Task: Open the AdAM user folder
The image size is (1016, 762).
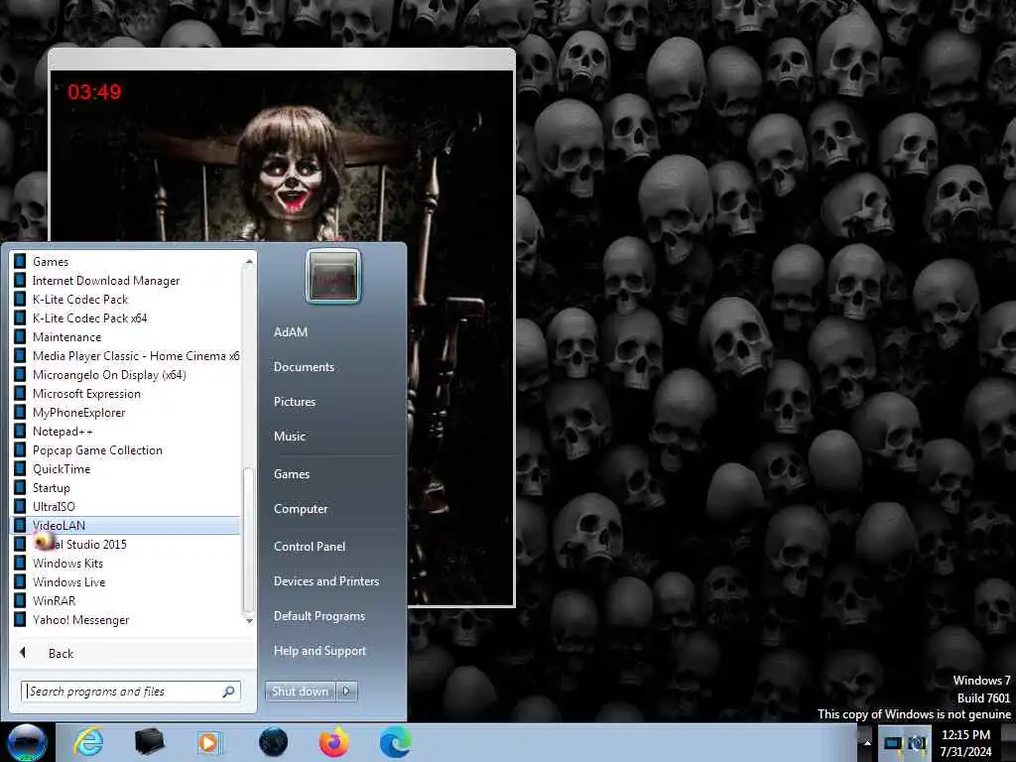Action: click(x=291, y=331)
